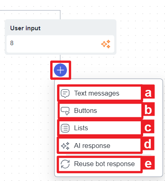The image size is (165, 181).
Task: Click the blue plus add-step button
Action: [60, 70]
